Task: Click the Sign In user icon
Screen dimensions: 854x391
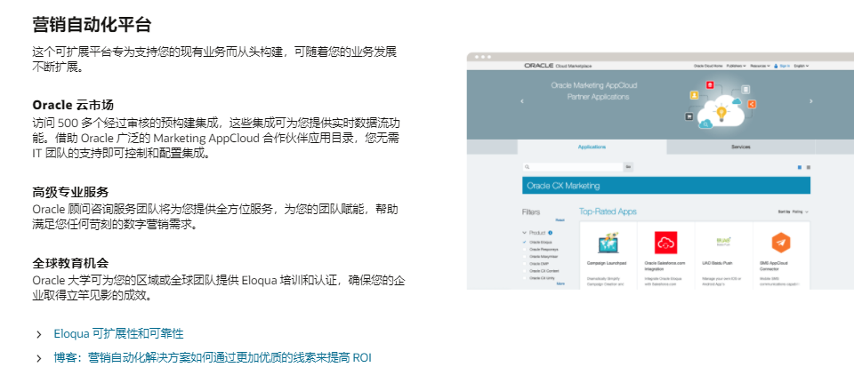Action: pyautogui.click(x=776, y=66)
